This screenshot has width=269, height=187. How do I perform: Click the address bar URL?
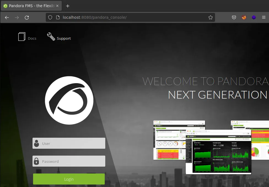click(x=95, y=17)
